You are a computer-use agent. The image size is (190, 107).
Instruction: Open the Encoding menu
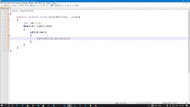pos(18,3)
